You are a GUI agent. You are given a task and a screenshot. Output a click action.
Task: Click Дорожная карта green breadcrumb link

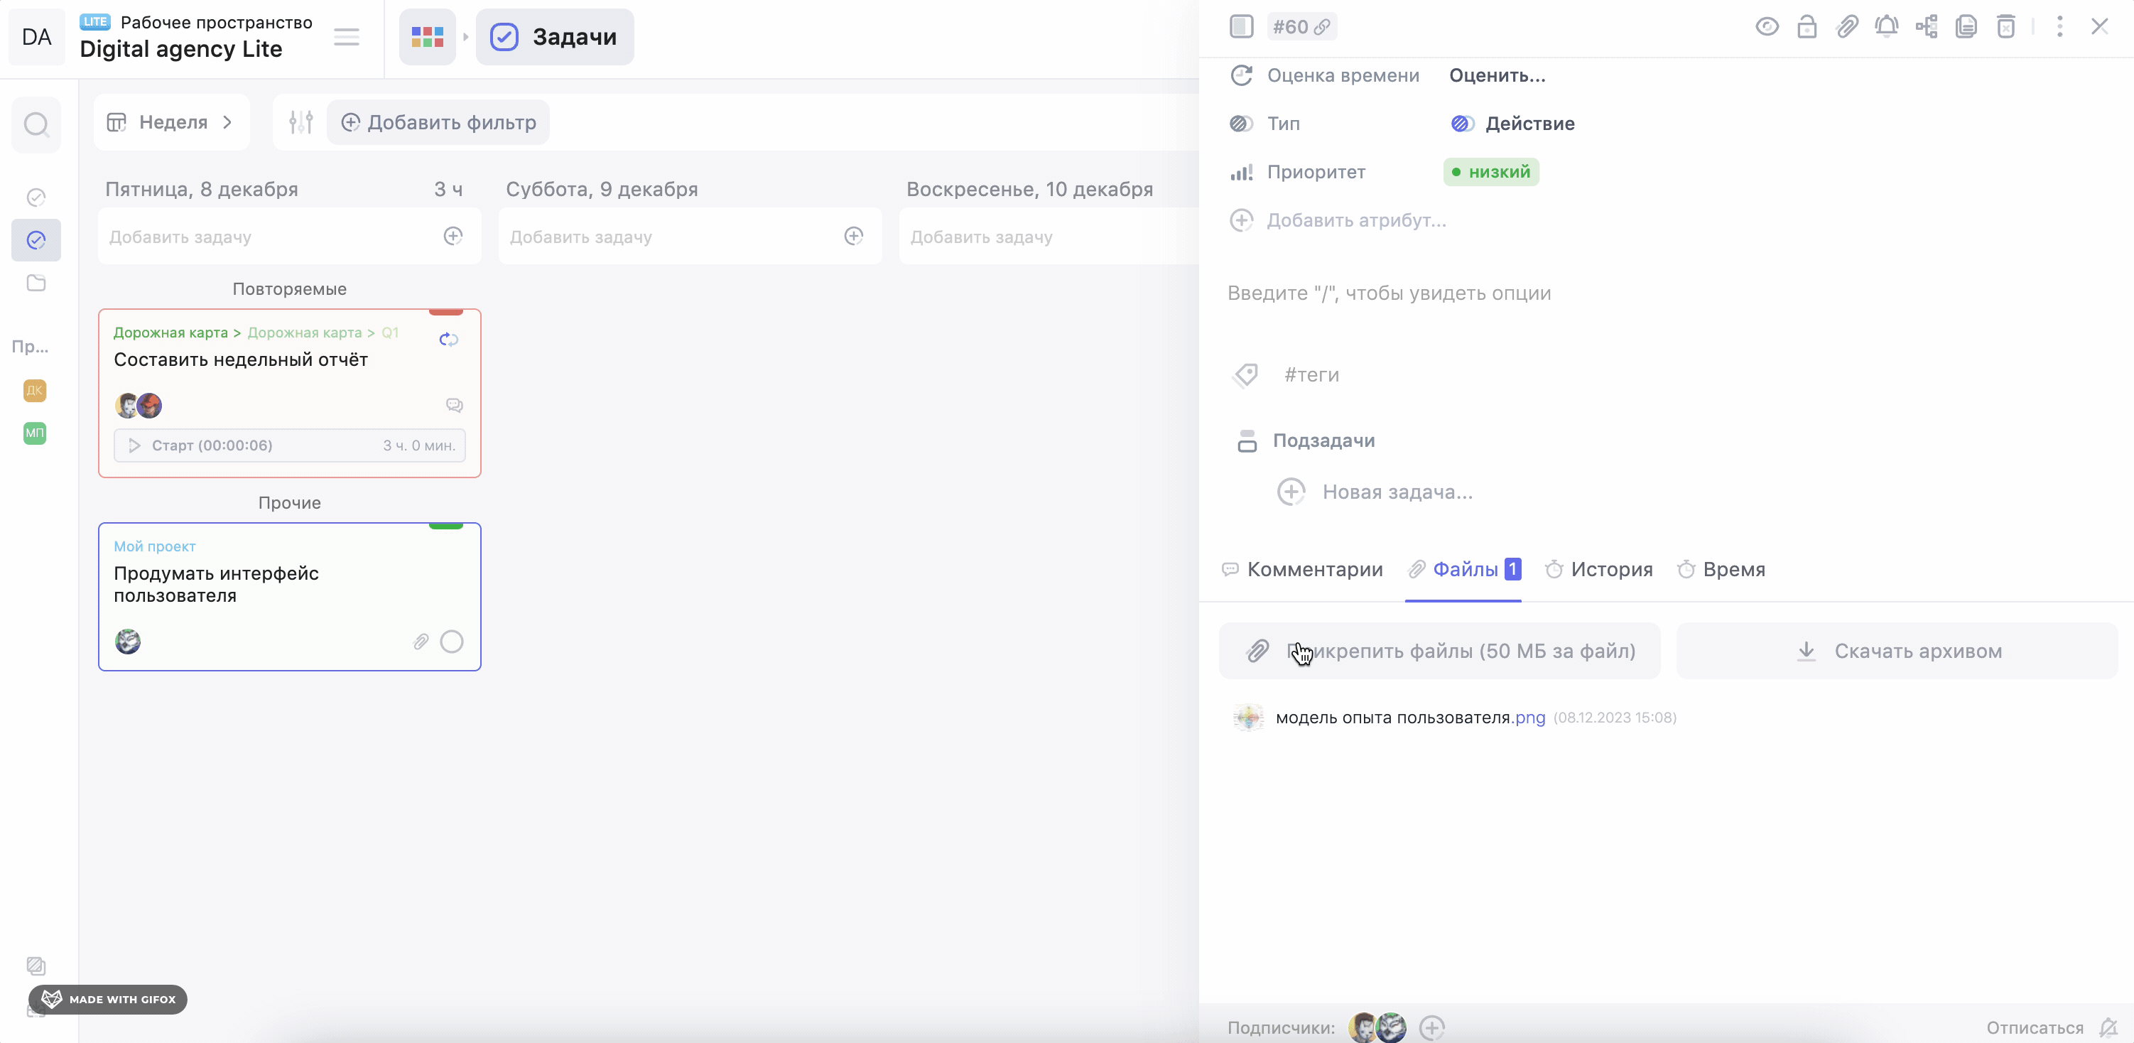[x=170, y=333]
